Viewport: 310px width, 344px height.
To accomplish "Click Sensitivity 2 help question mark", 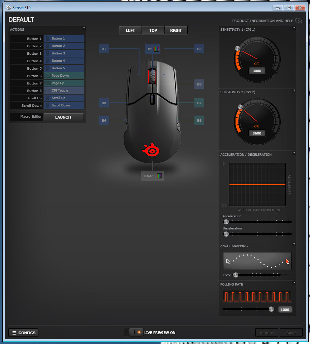I will (x=294, y=91).
